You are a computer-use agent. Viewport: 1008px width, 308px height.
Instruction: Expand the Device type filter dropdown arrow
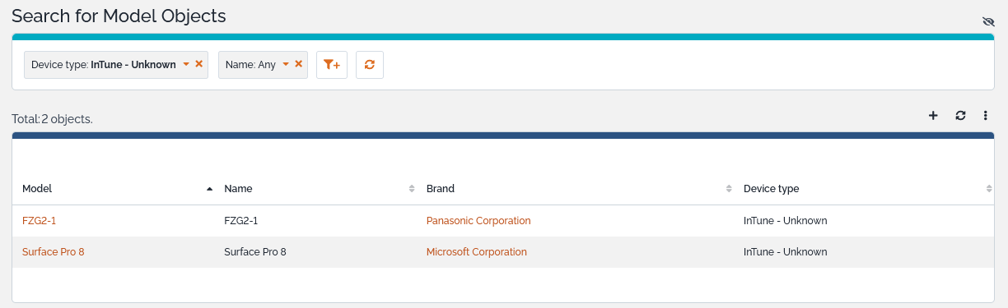coord(186,64)
